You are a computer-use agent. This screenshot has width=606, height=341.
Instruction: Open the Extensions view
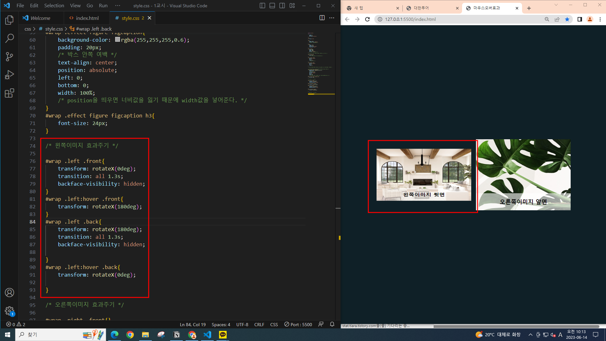(x=9, y=93)
